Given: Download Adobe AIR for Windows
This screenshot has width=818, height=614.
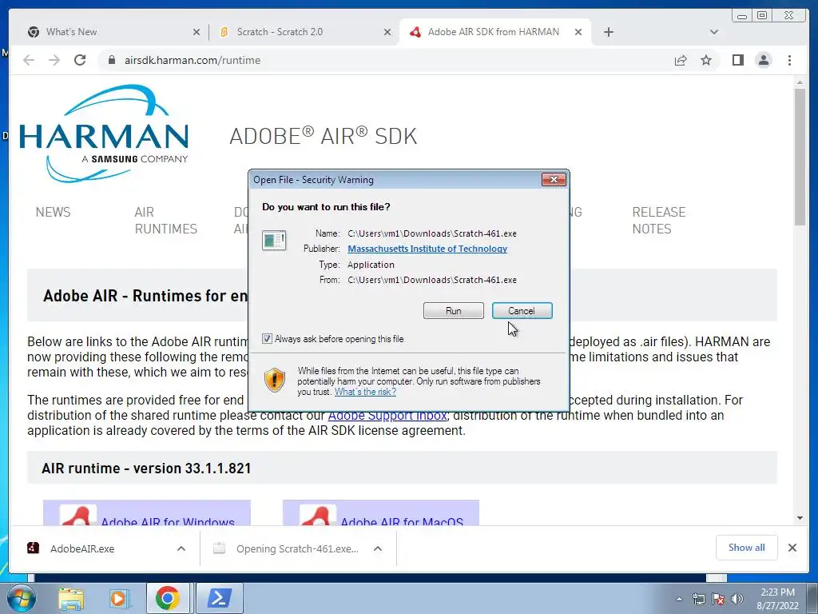Looking at the screenshot, I should click(x=147, y=513).
